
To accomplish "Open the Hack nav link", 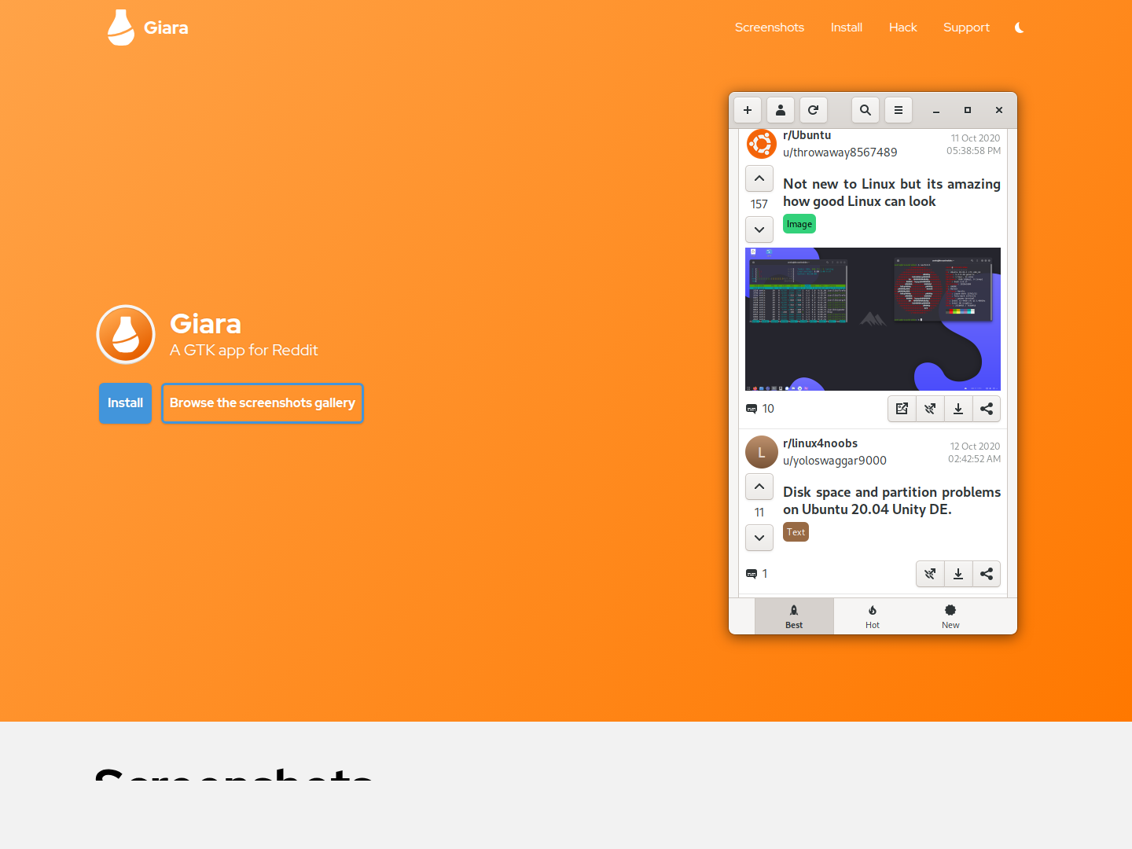I will pyautogui.click(x=903, y=28).
